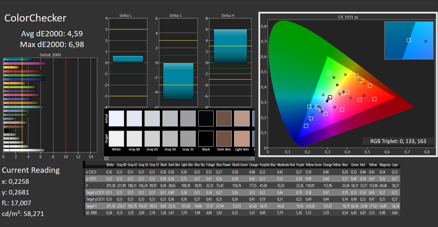The width and height of the screenshot is (438, 227).
Task: Choose the Target Gray 80 swatch
Action: [x=134, y=139]
